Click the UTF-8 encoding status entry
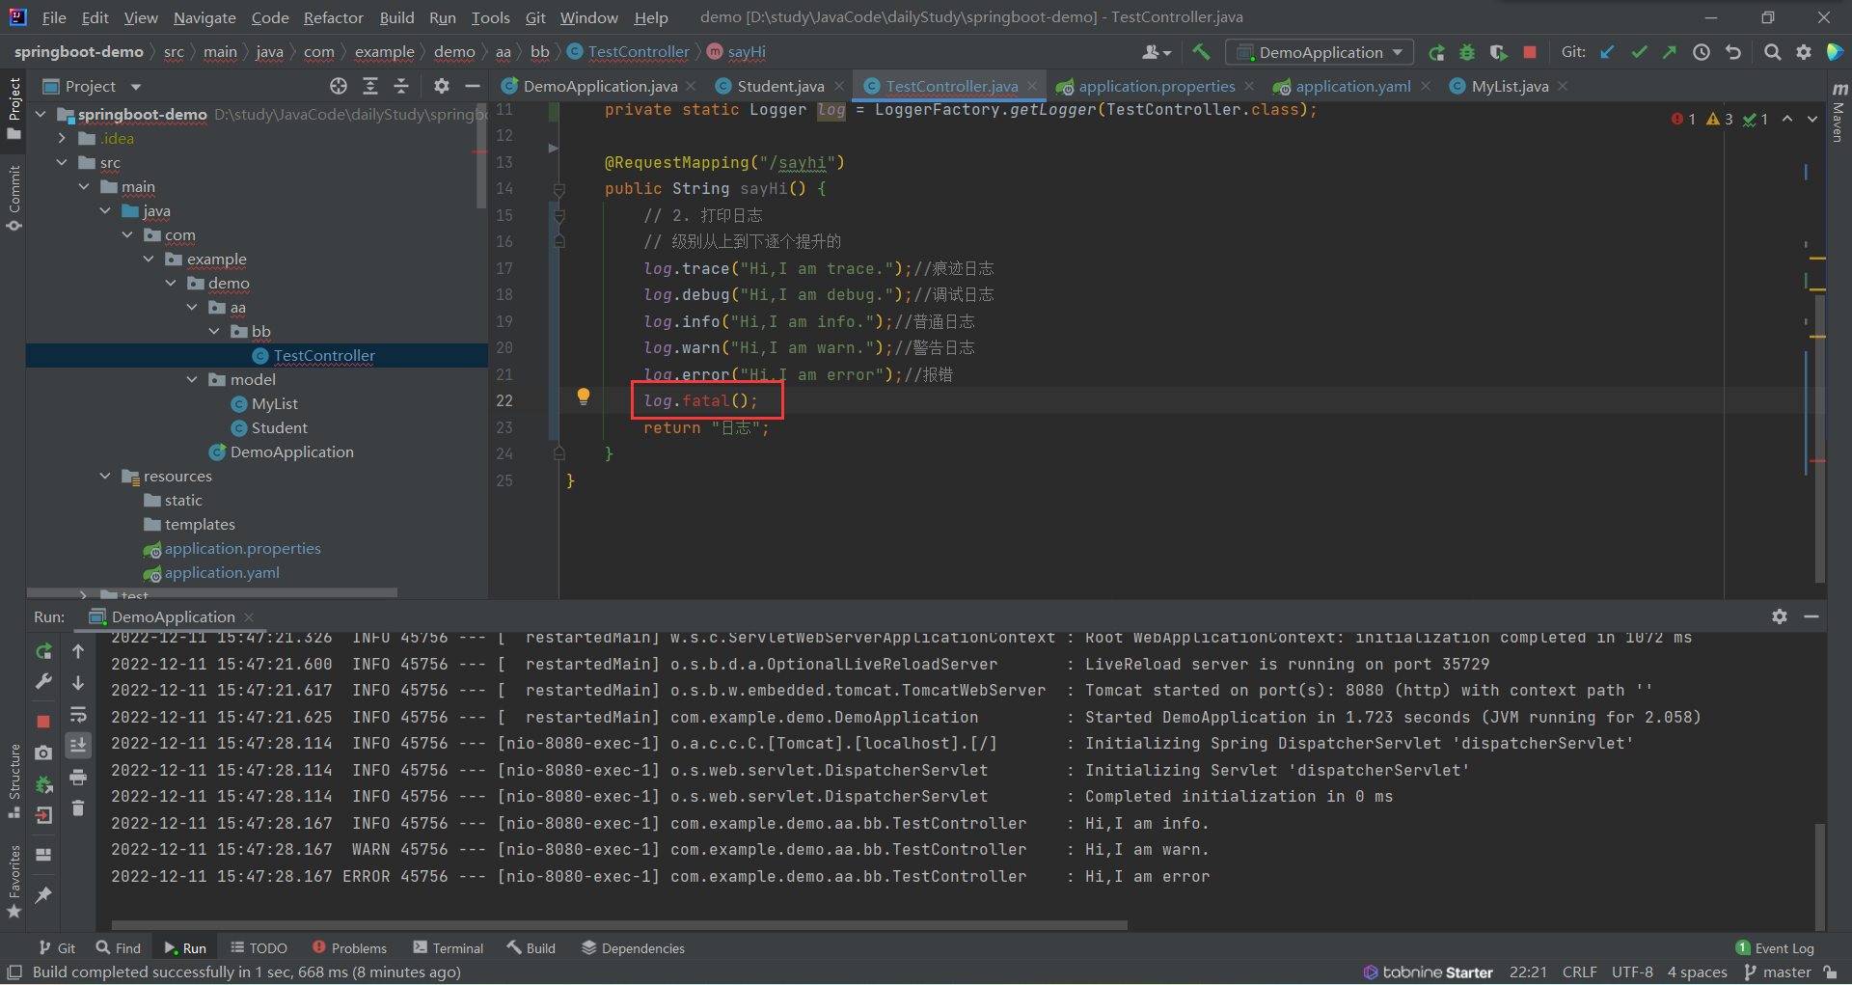Image resolution: width=1852 pixels, height=985 pixels. (x=1632, y=971)
